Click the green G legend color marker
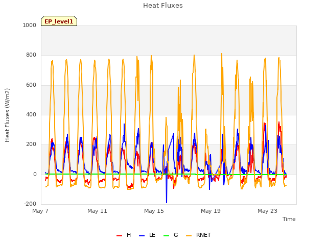The image size is (327, 245). [x=167, y=236]
